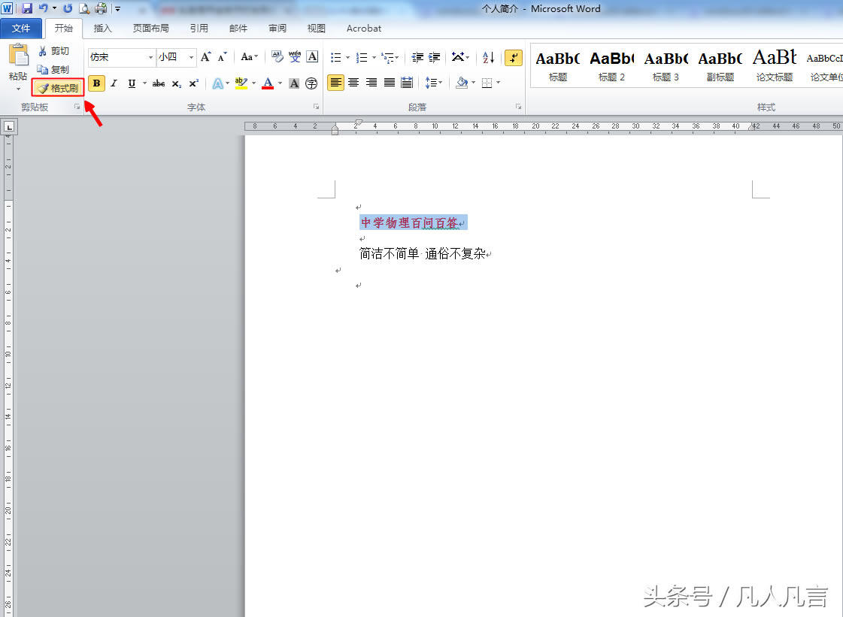The image size is (843, 617).
Task: Open the 文件 file menu
Action: coord(21,29)
